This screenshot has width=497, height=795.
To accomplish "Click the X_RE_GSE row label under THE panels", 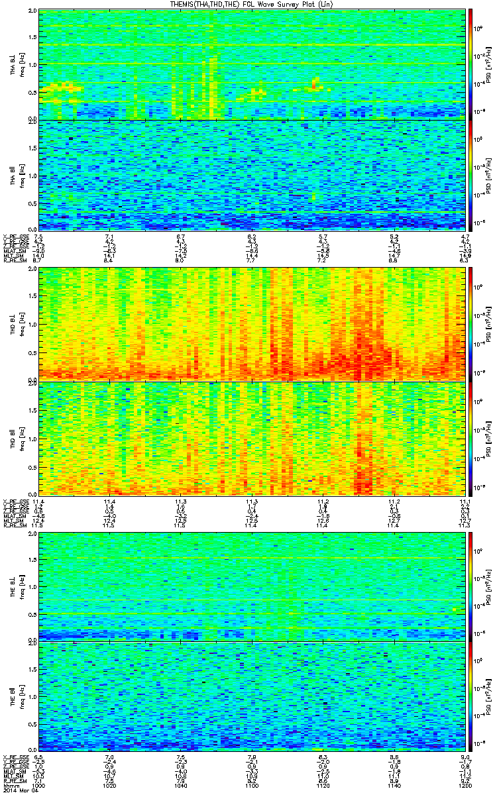I will [17, 757].
